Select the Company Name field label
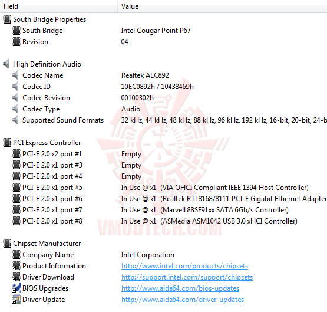This screenshot has height=312, width=327. (x=48, y=255)
